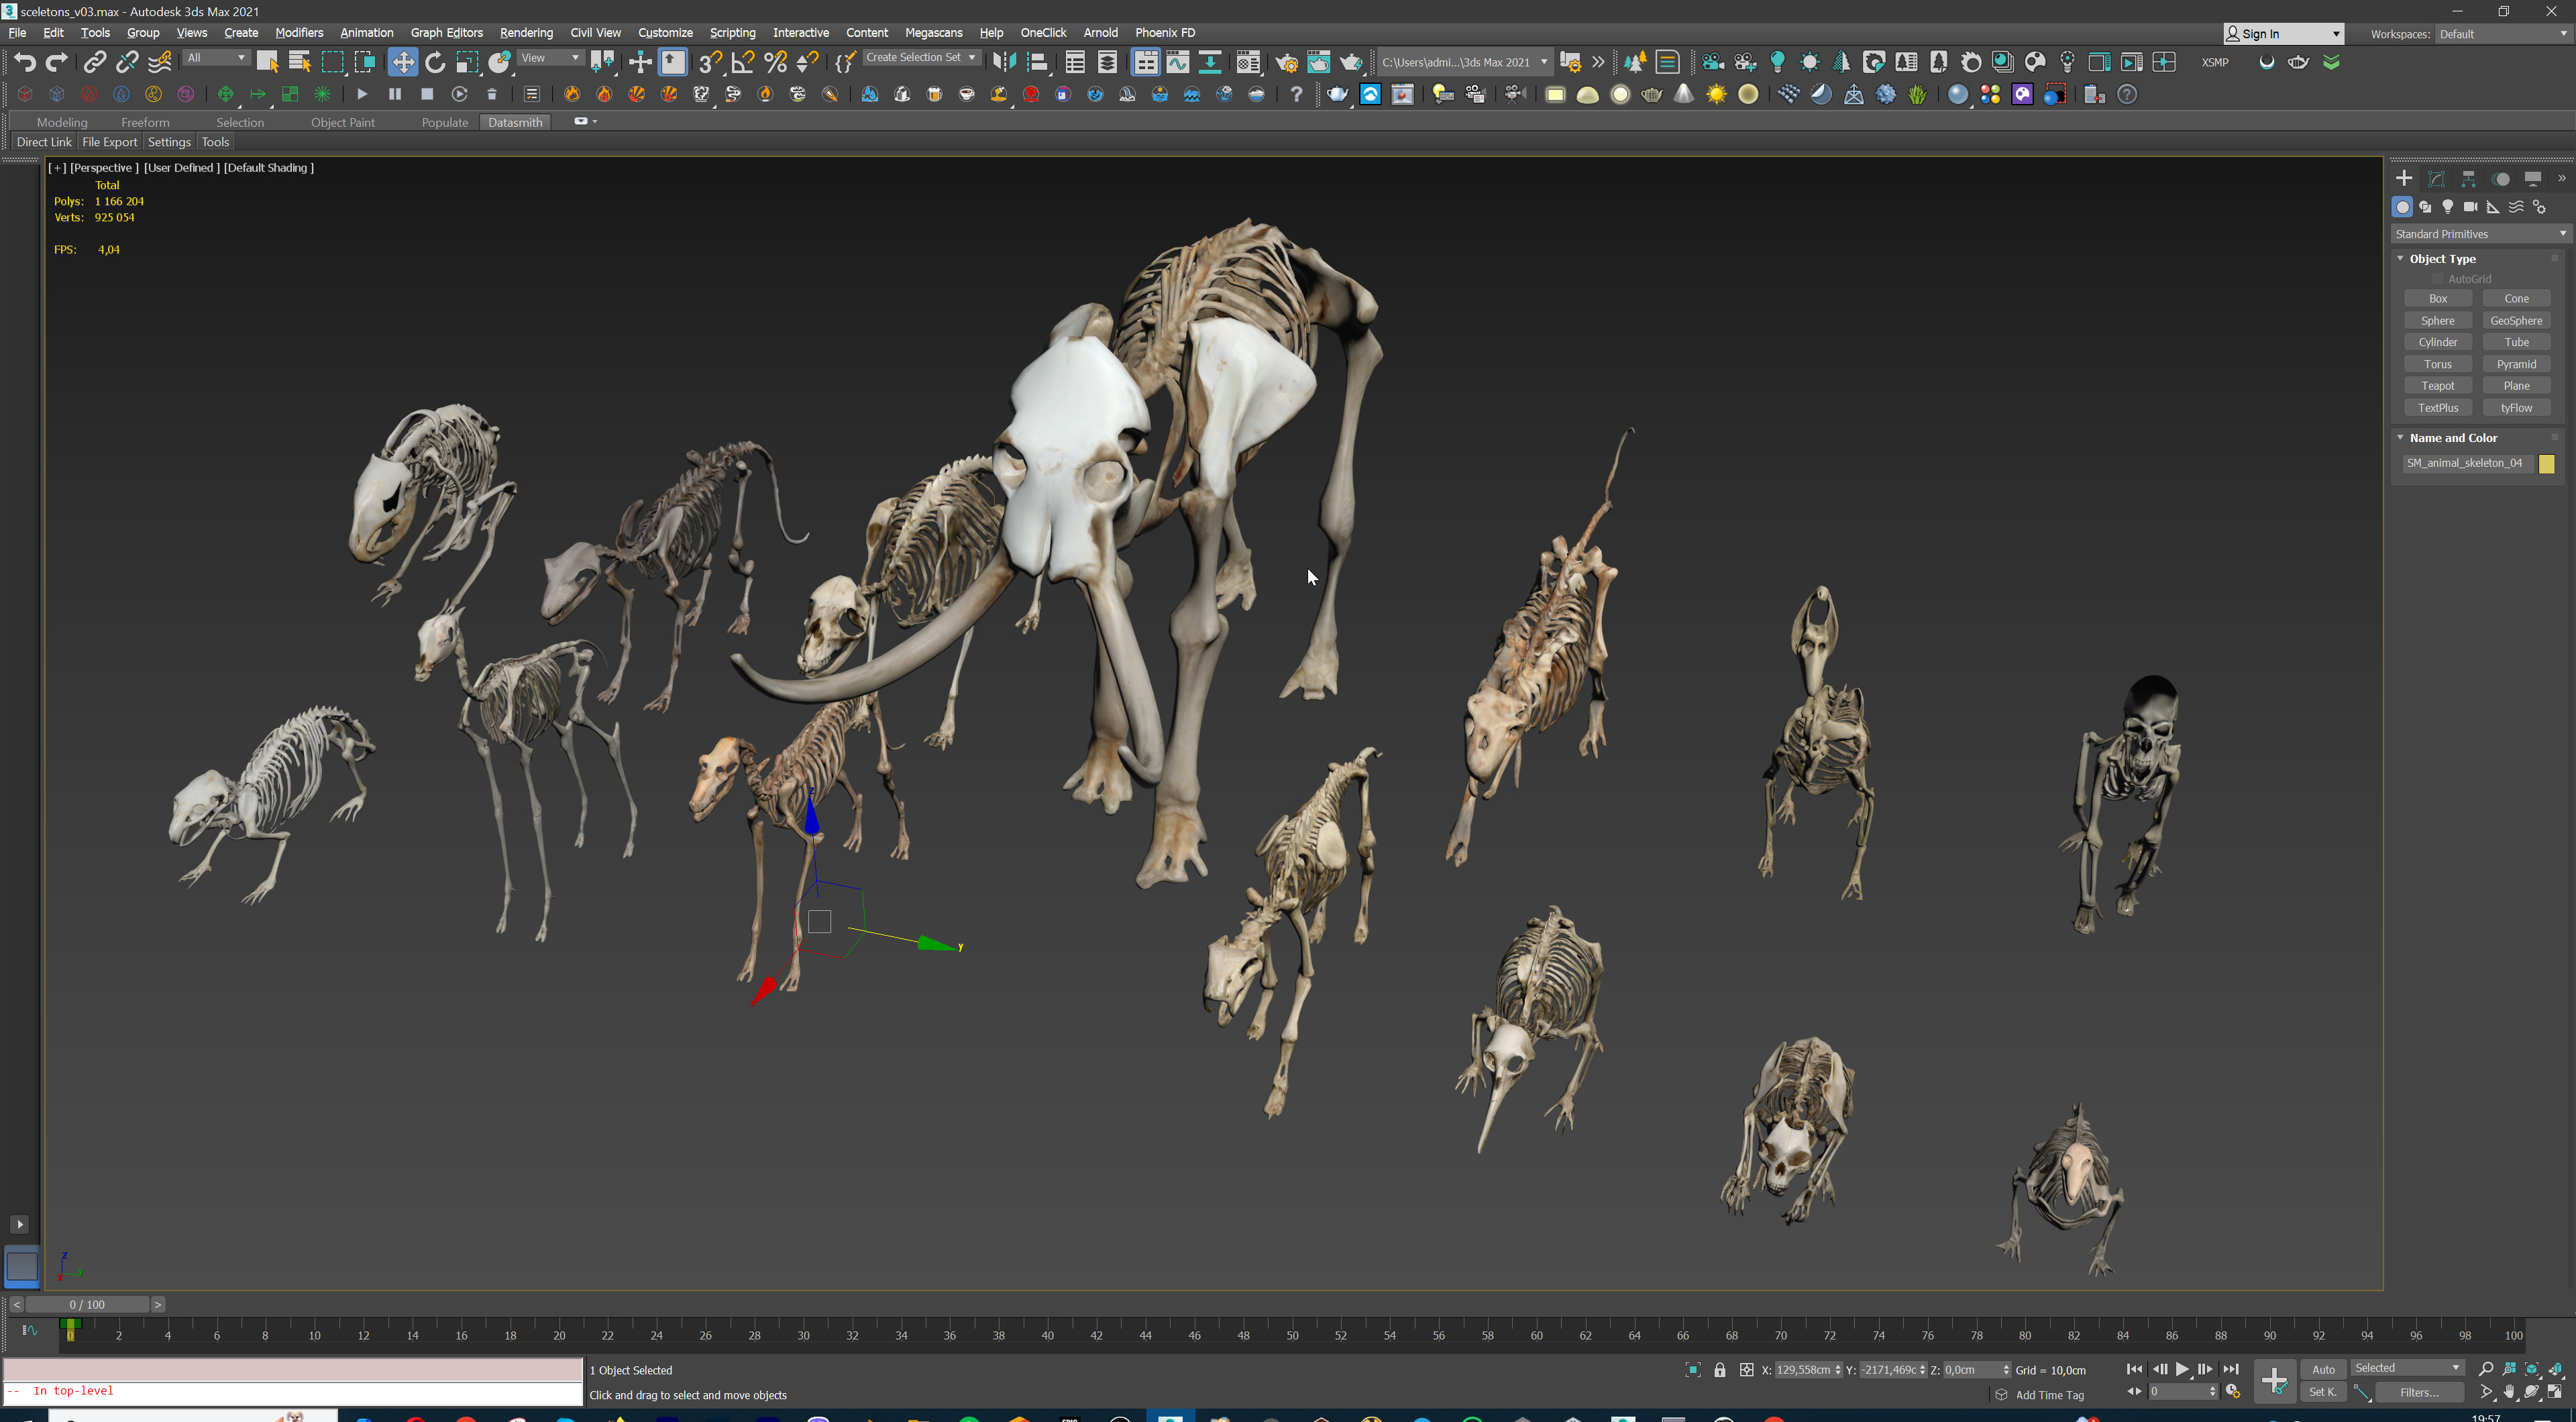Create a Teapot primitive button
The height and width of the screenshot is (1422, 2576).
click(2437, 386)
